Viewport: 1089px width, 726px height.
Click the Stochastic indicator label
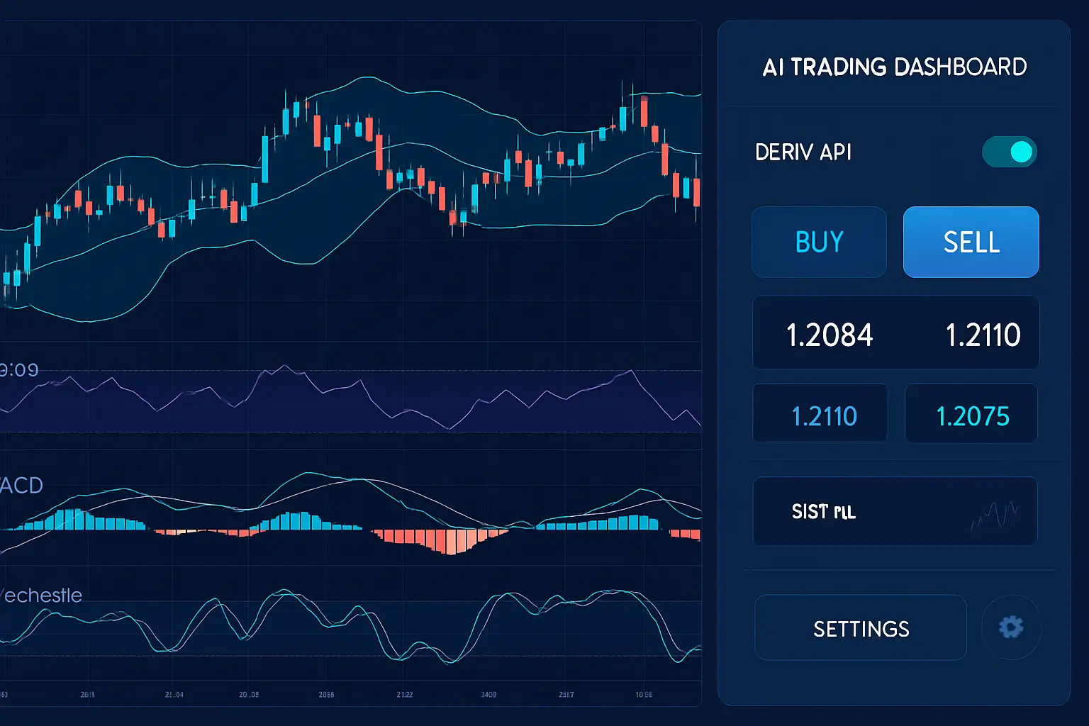40,595
